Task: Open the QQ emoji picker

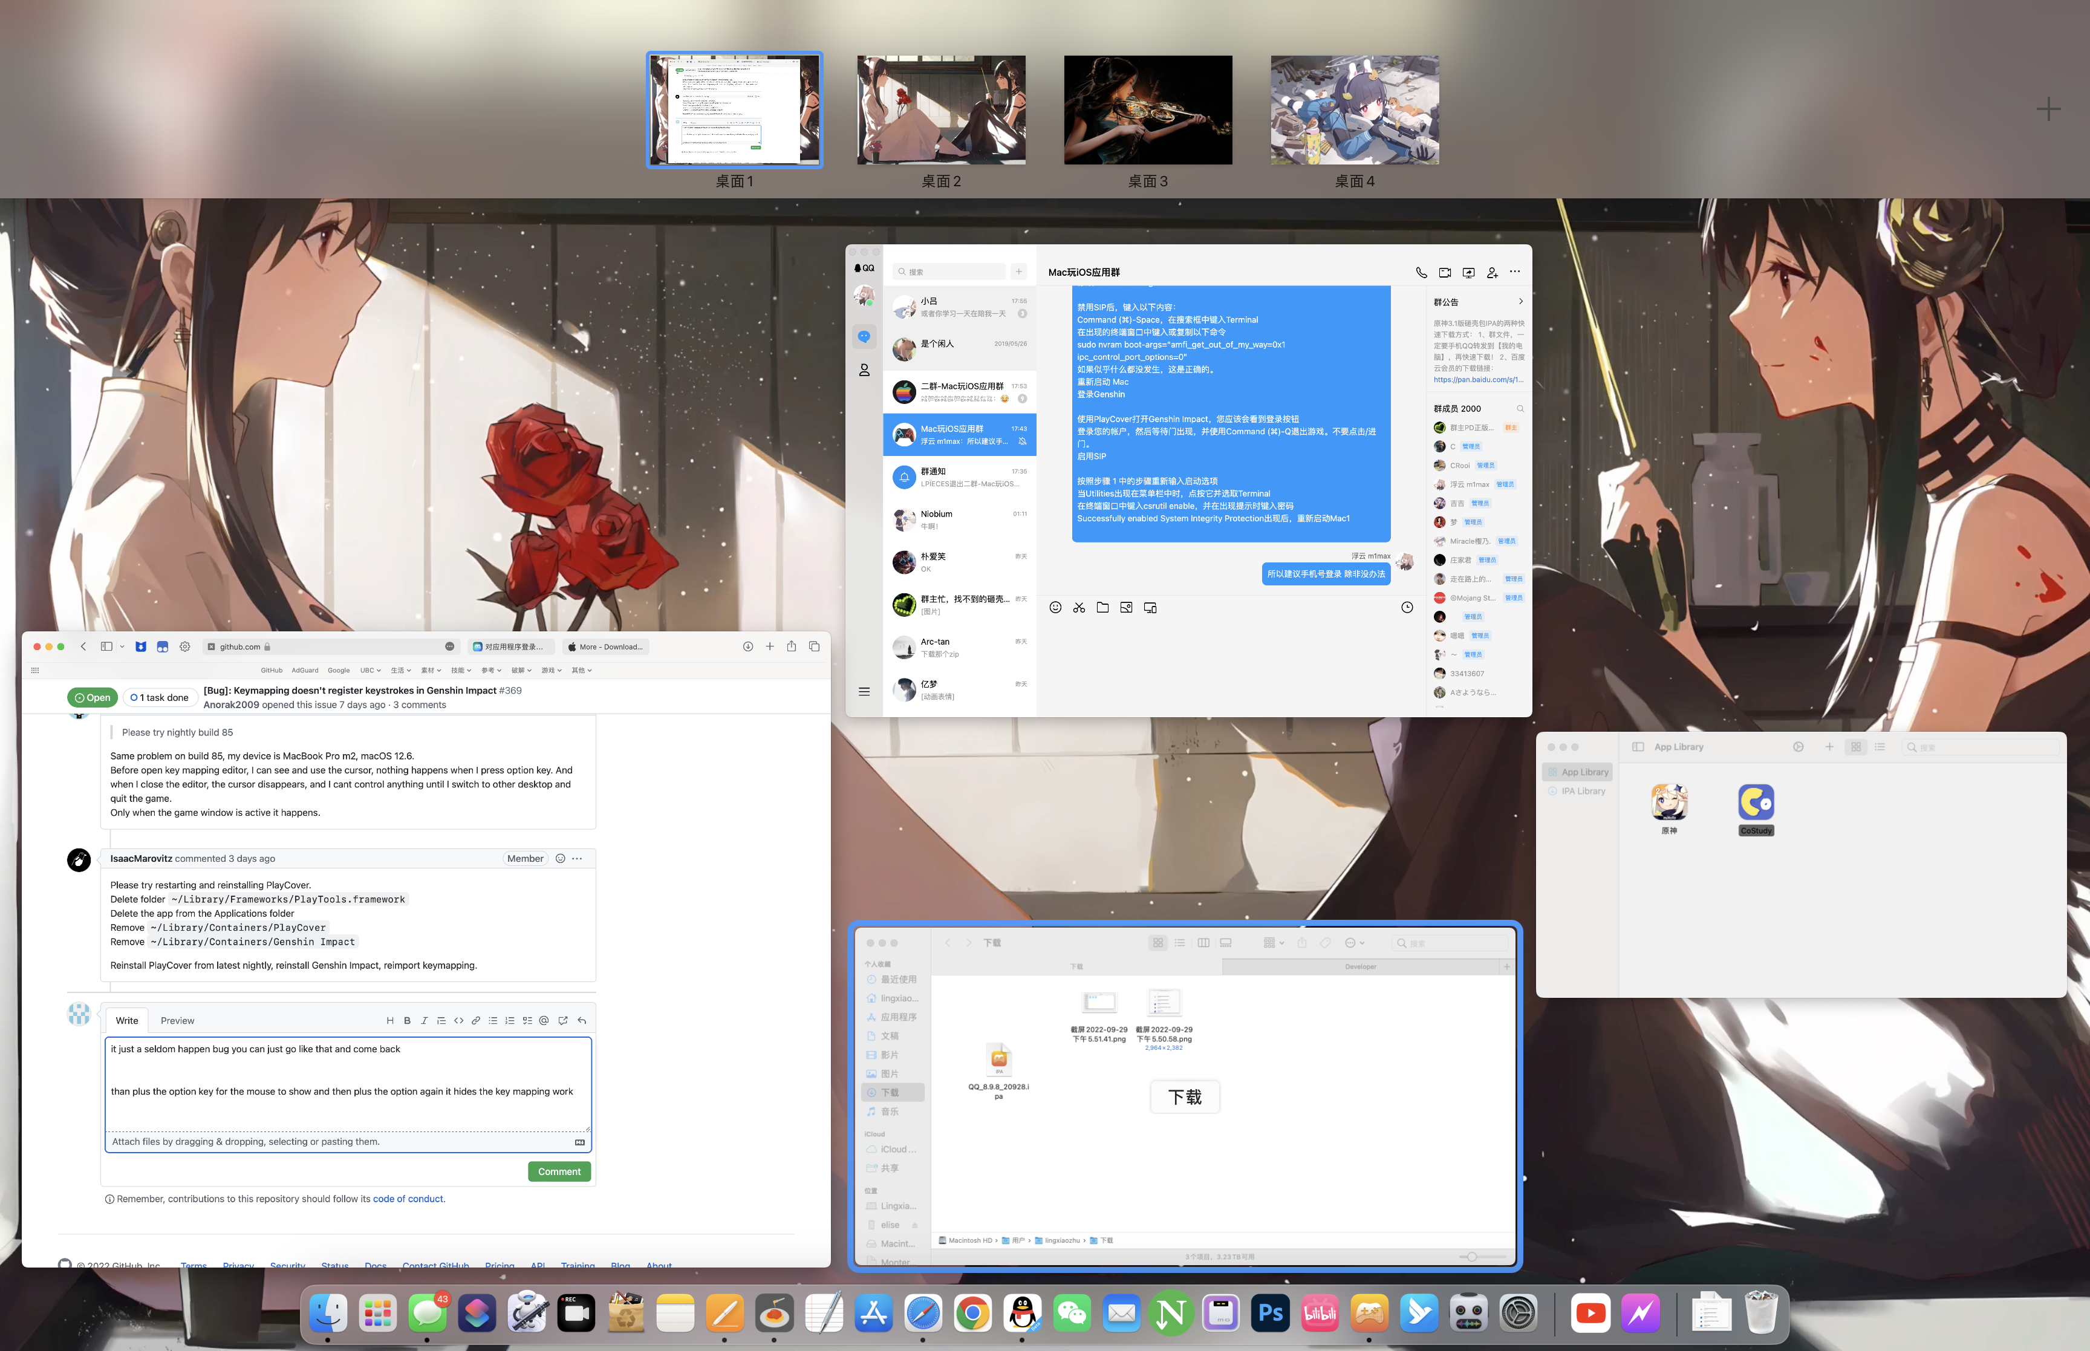Action: pos(1055,607)
